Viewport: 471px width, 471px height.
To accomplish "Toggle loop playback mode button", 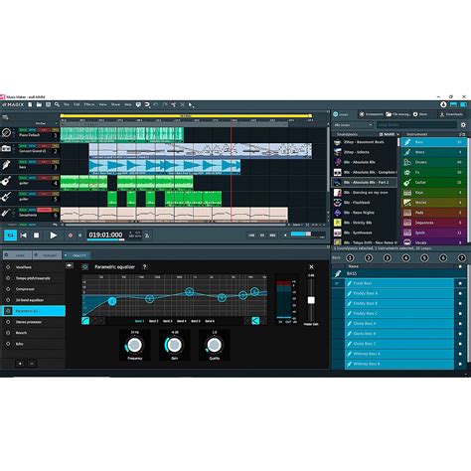I will [10, 235].
